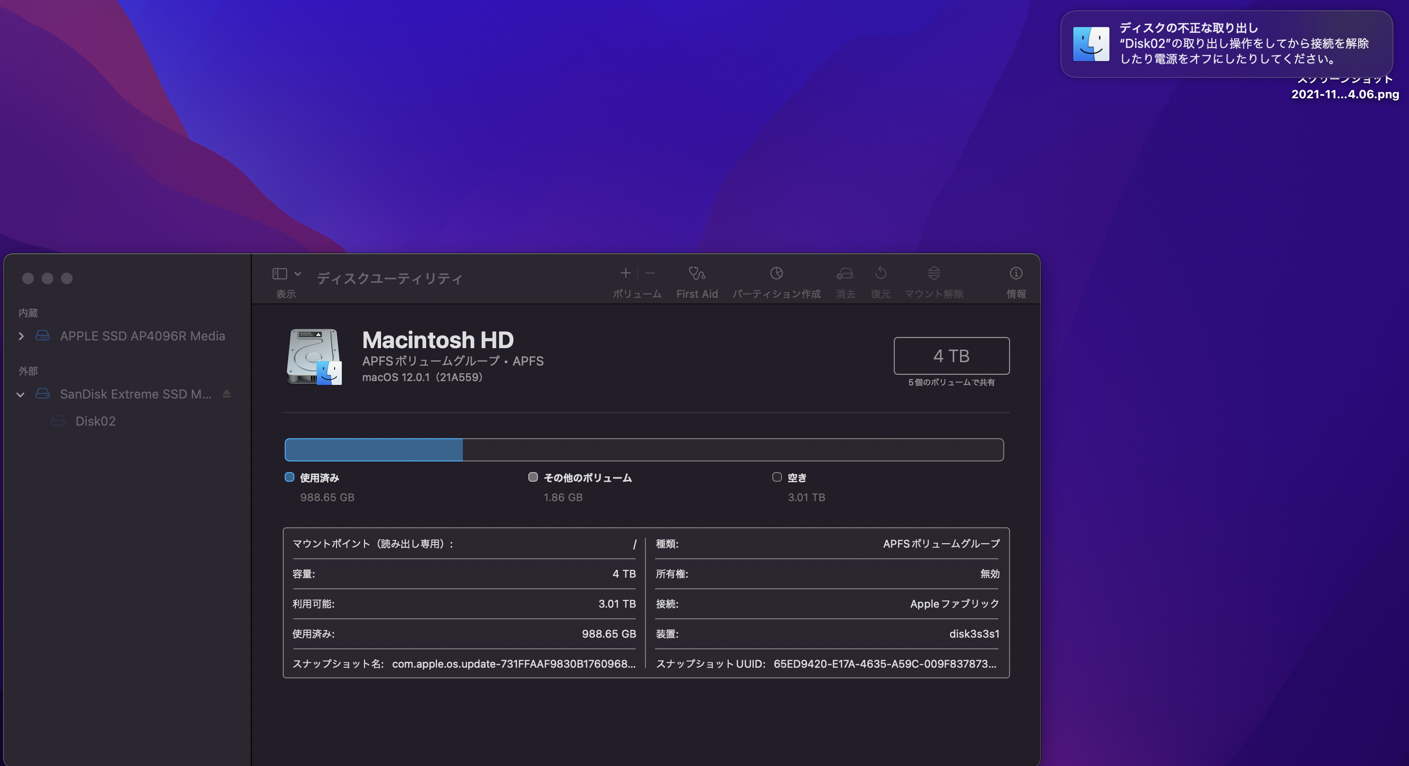Click the unmount (マウント解除) icon
The image size is (1409, 766).
[x=934, y=273]
